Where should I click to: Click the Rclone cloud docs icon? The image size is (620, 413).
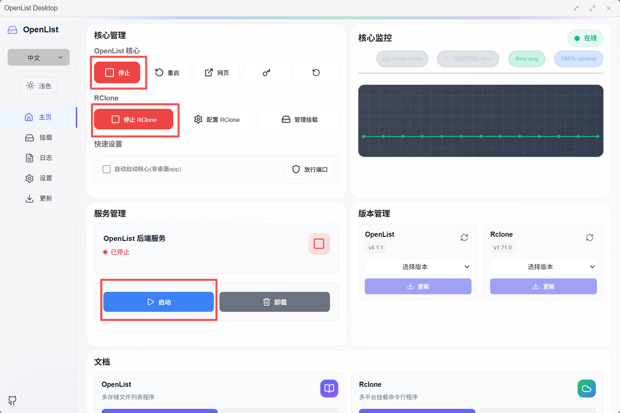(586, 389)
